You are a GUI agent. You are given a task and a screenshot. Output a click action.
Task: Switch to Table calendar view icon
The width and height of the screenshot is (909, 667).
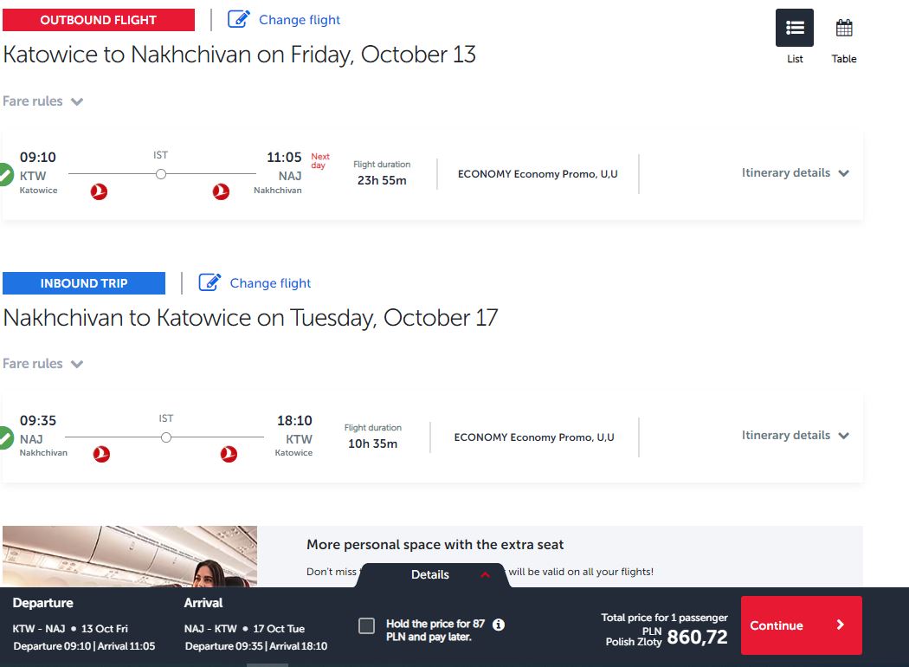pos(844,28)
